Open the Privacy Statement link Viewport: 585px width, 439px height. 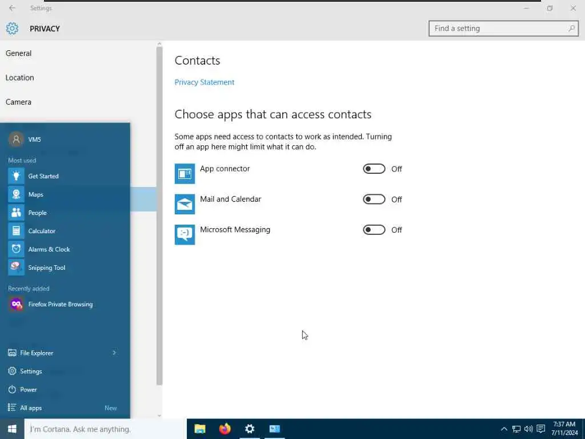point(205,82)
